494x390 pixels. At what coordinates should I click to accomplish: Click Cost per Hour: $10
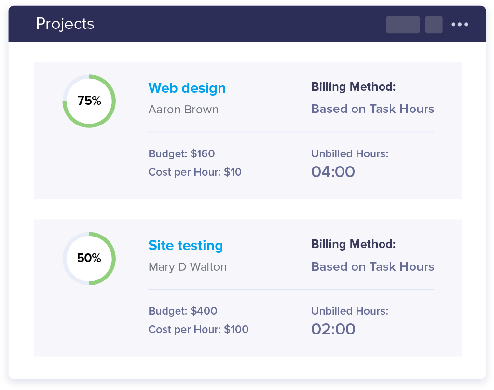(195, 172)
